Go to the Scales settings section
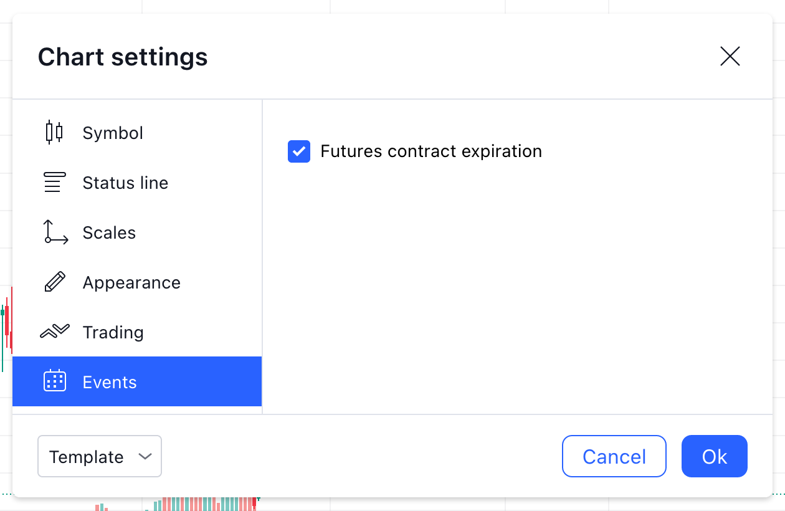Image resolution: width=785 pixels, height=511 pixels. 109,232
